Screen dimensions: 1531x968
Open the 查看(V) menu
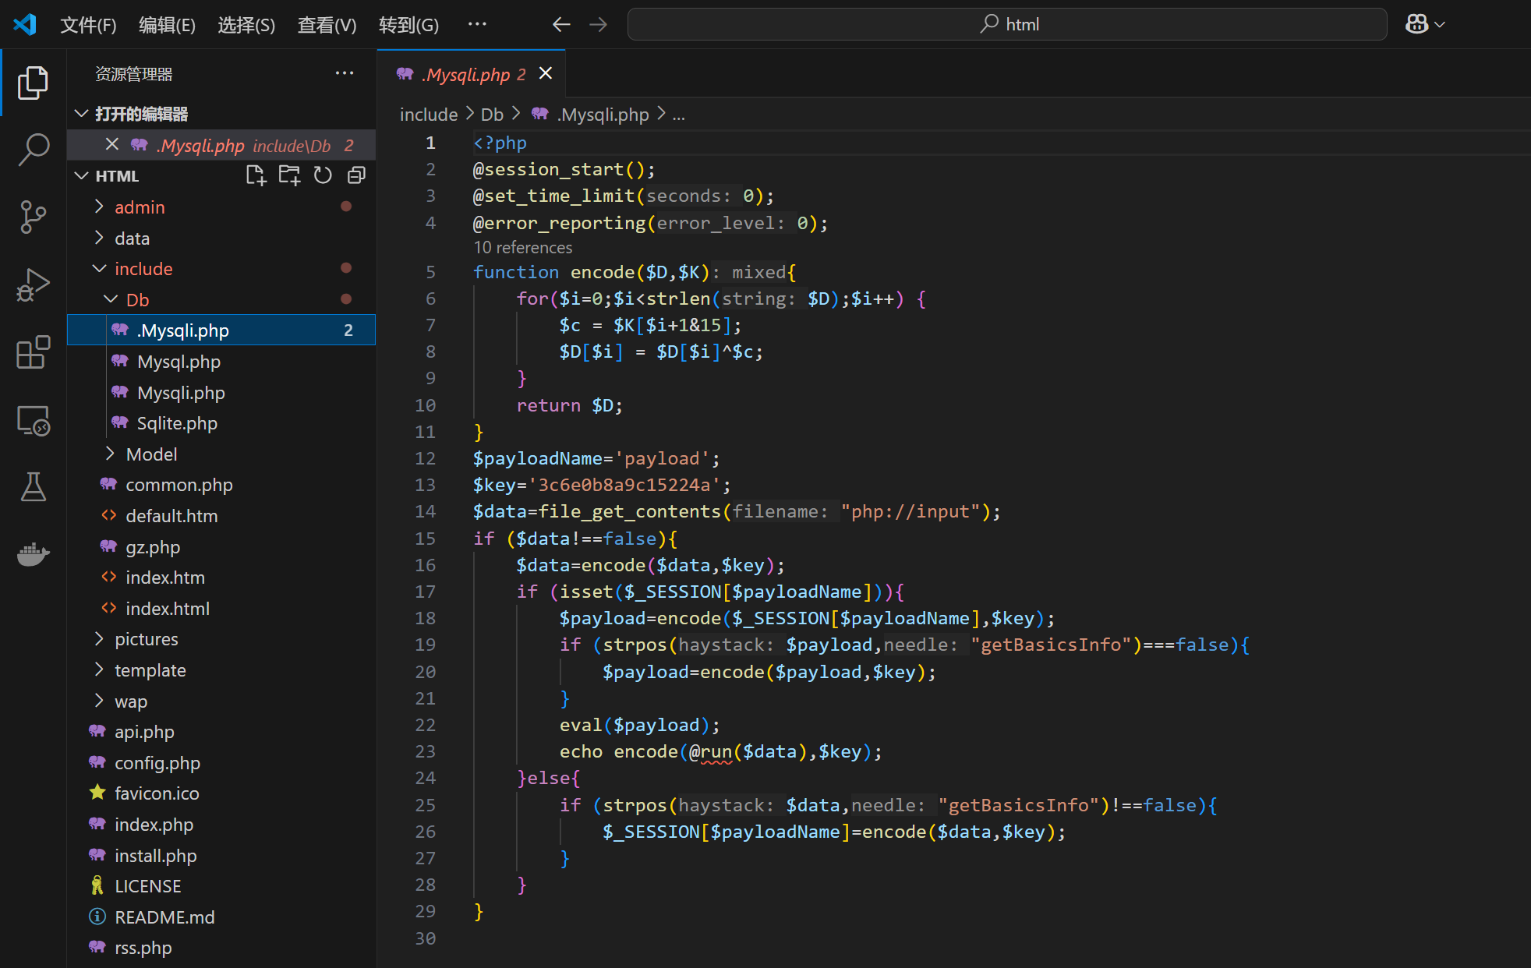327,25
